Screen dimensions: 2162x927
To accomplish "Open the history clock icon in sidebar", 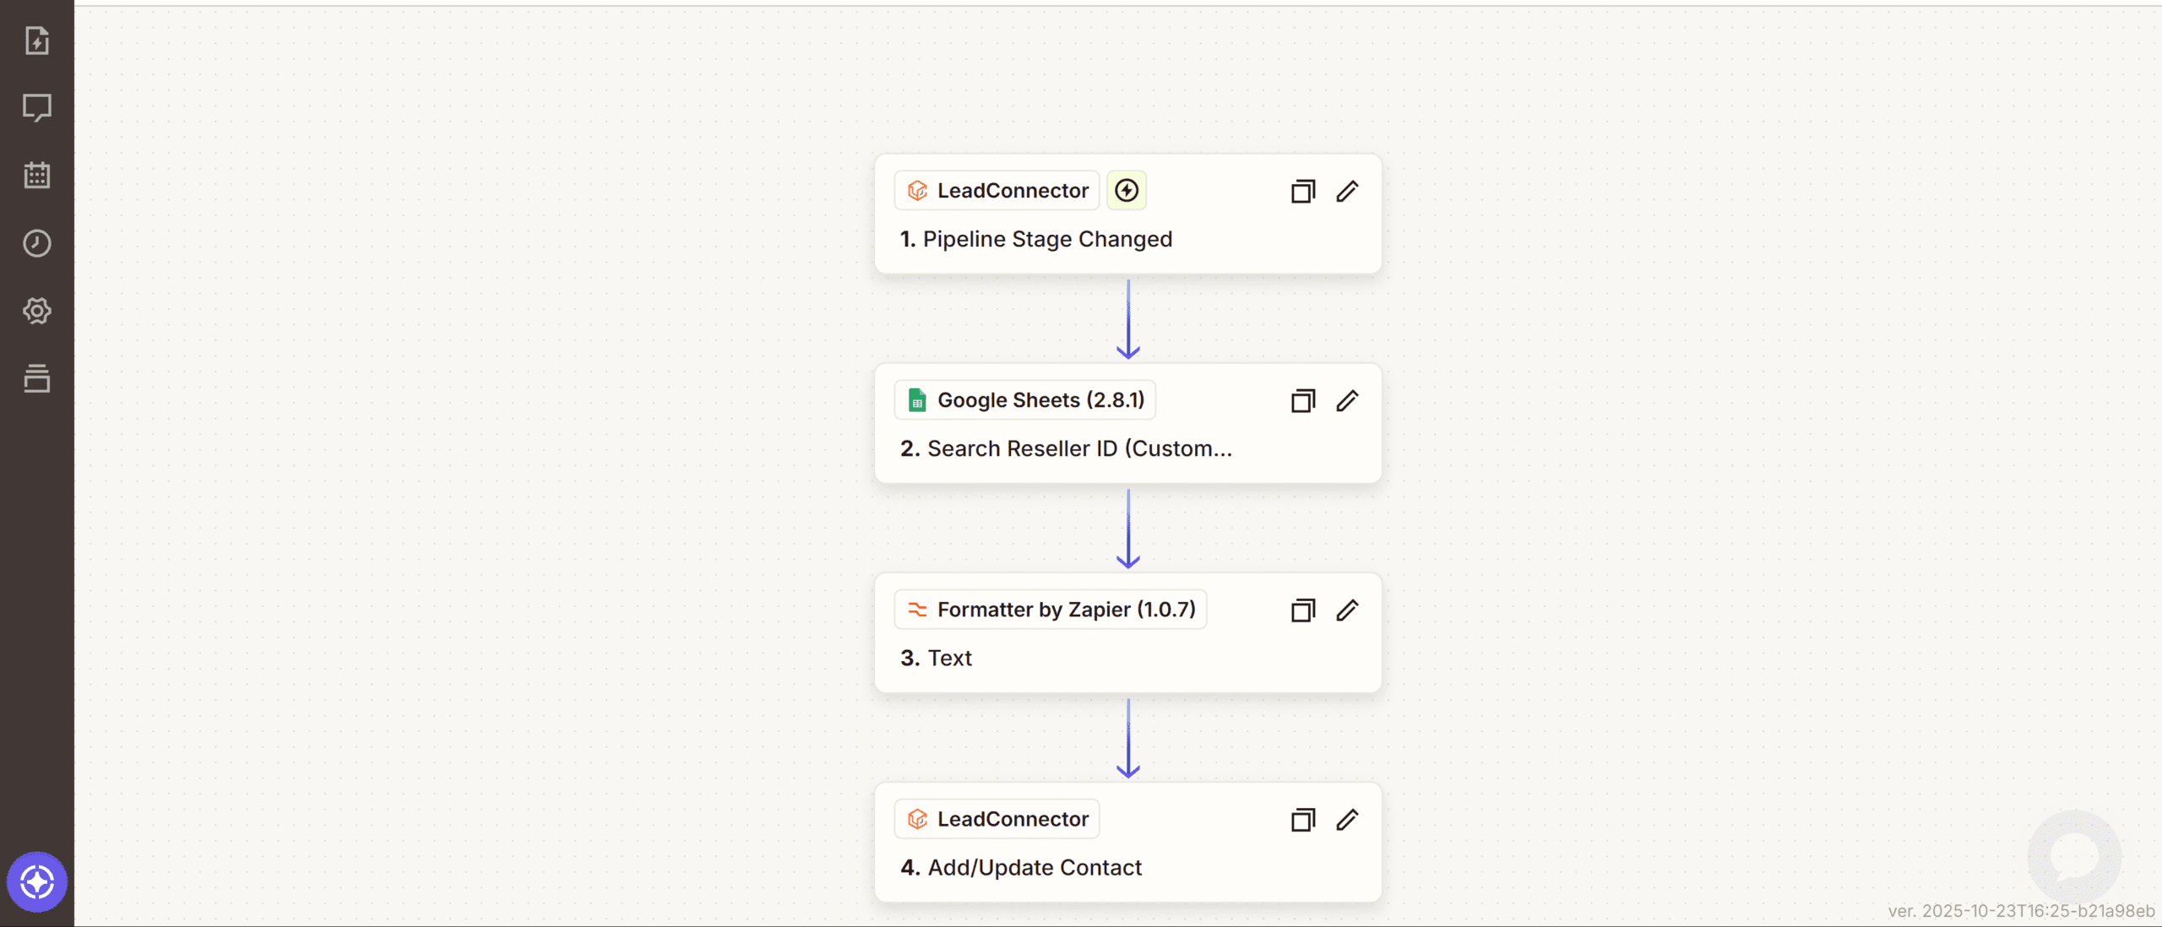I will point(37,243).
